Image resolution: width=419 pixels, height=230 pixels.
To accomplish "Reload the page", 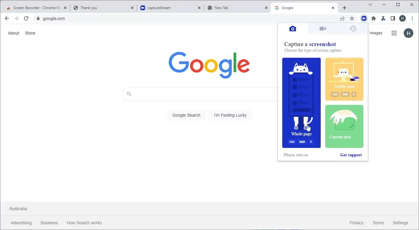I will pyautogui.click(x=26, y=18).
